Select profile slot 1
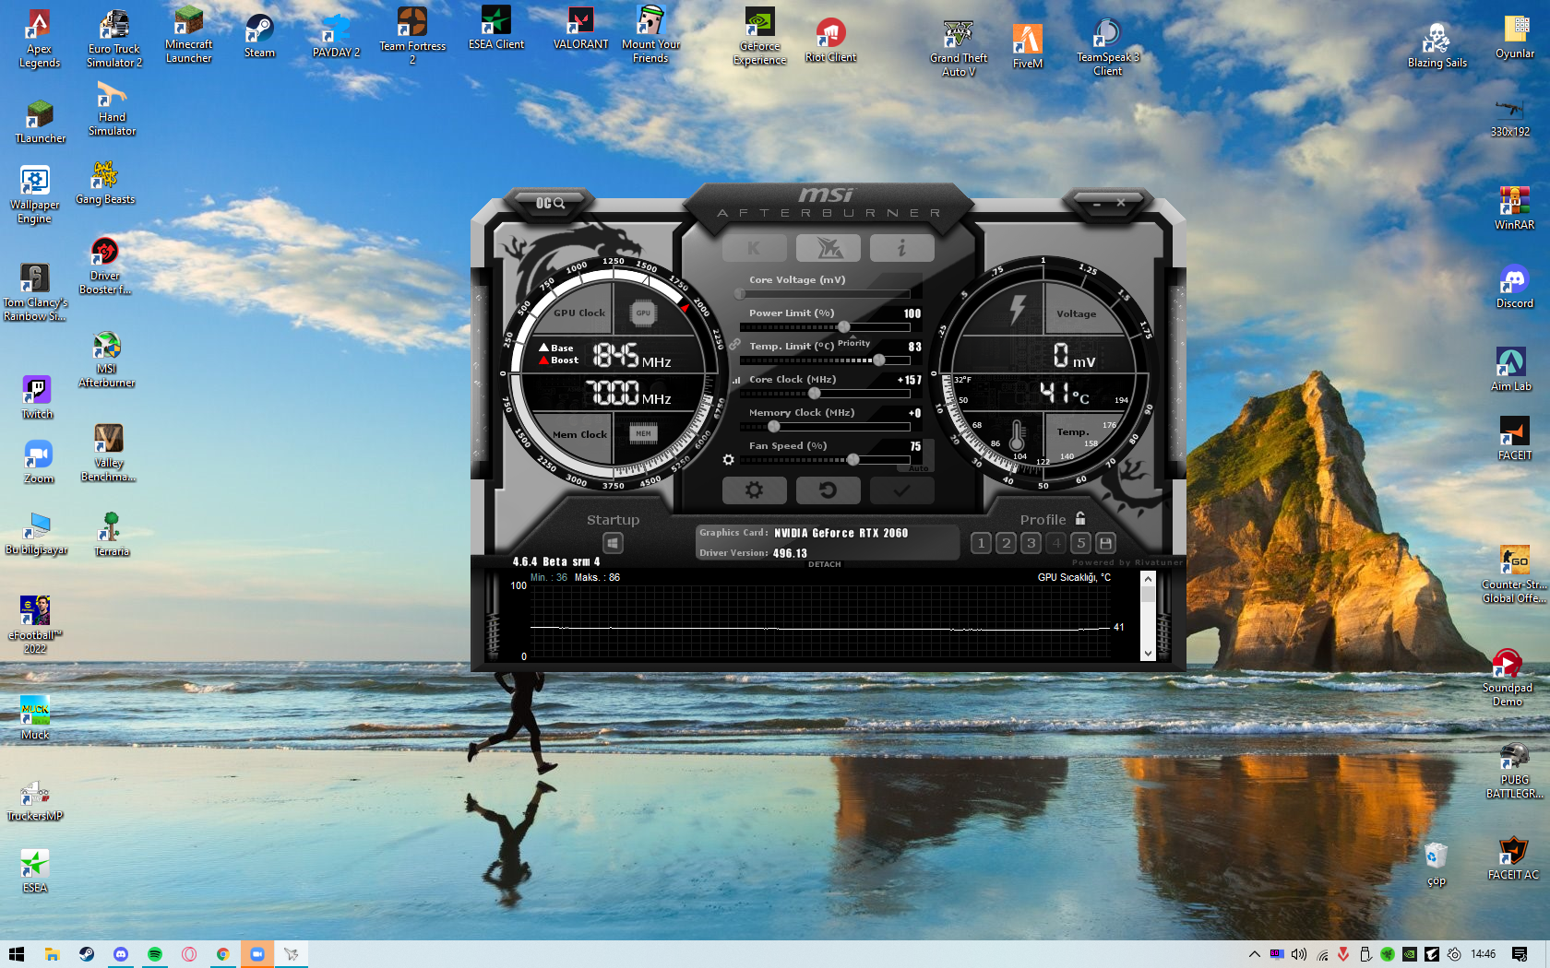 click(x=982, y=543)
